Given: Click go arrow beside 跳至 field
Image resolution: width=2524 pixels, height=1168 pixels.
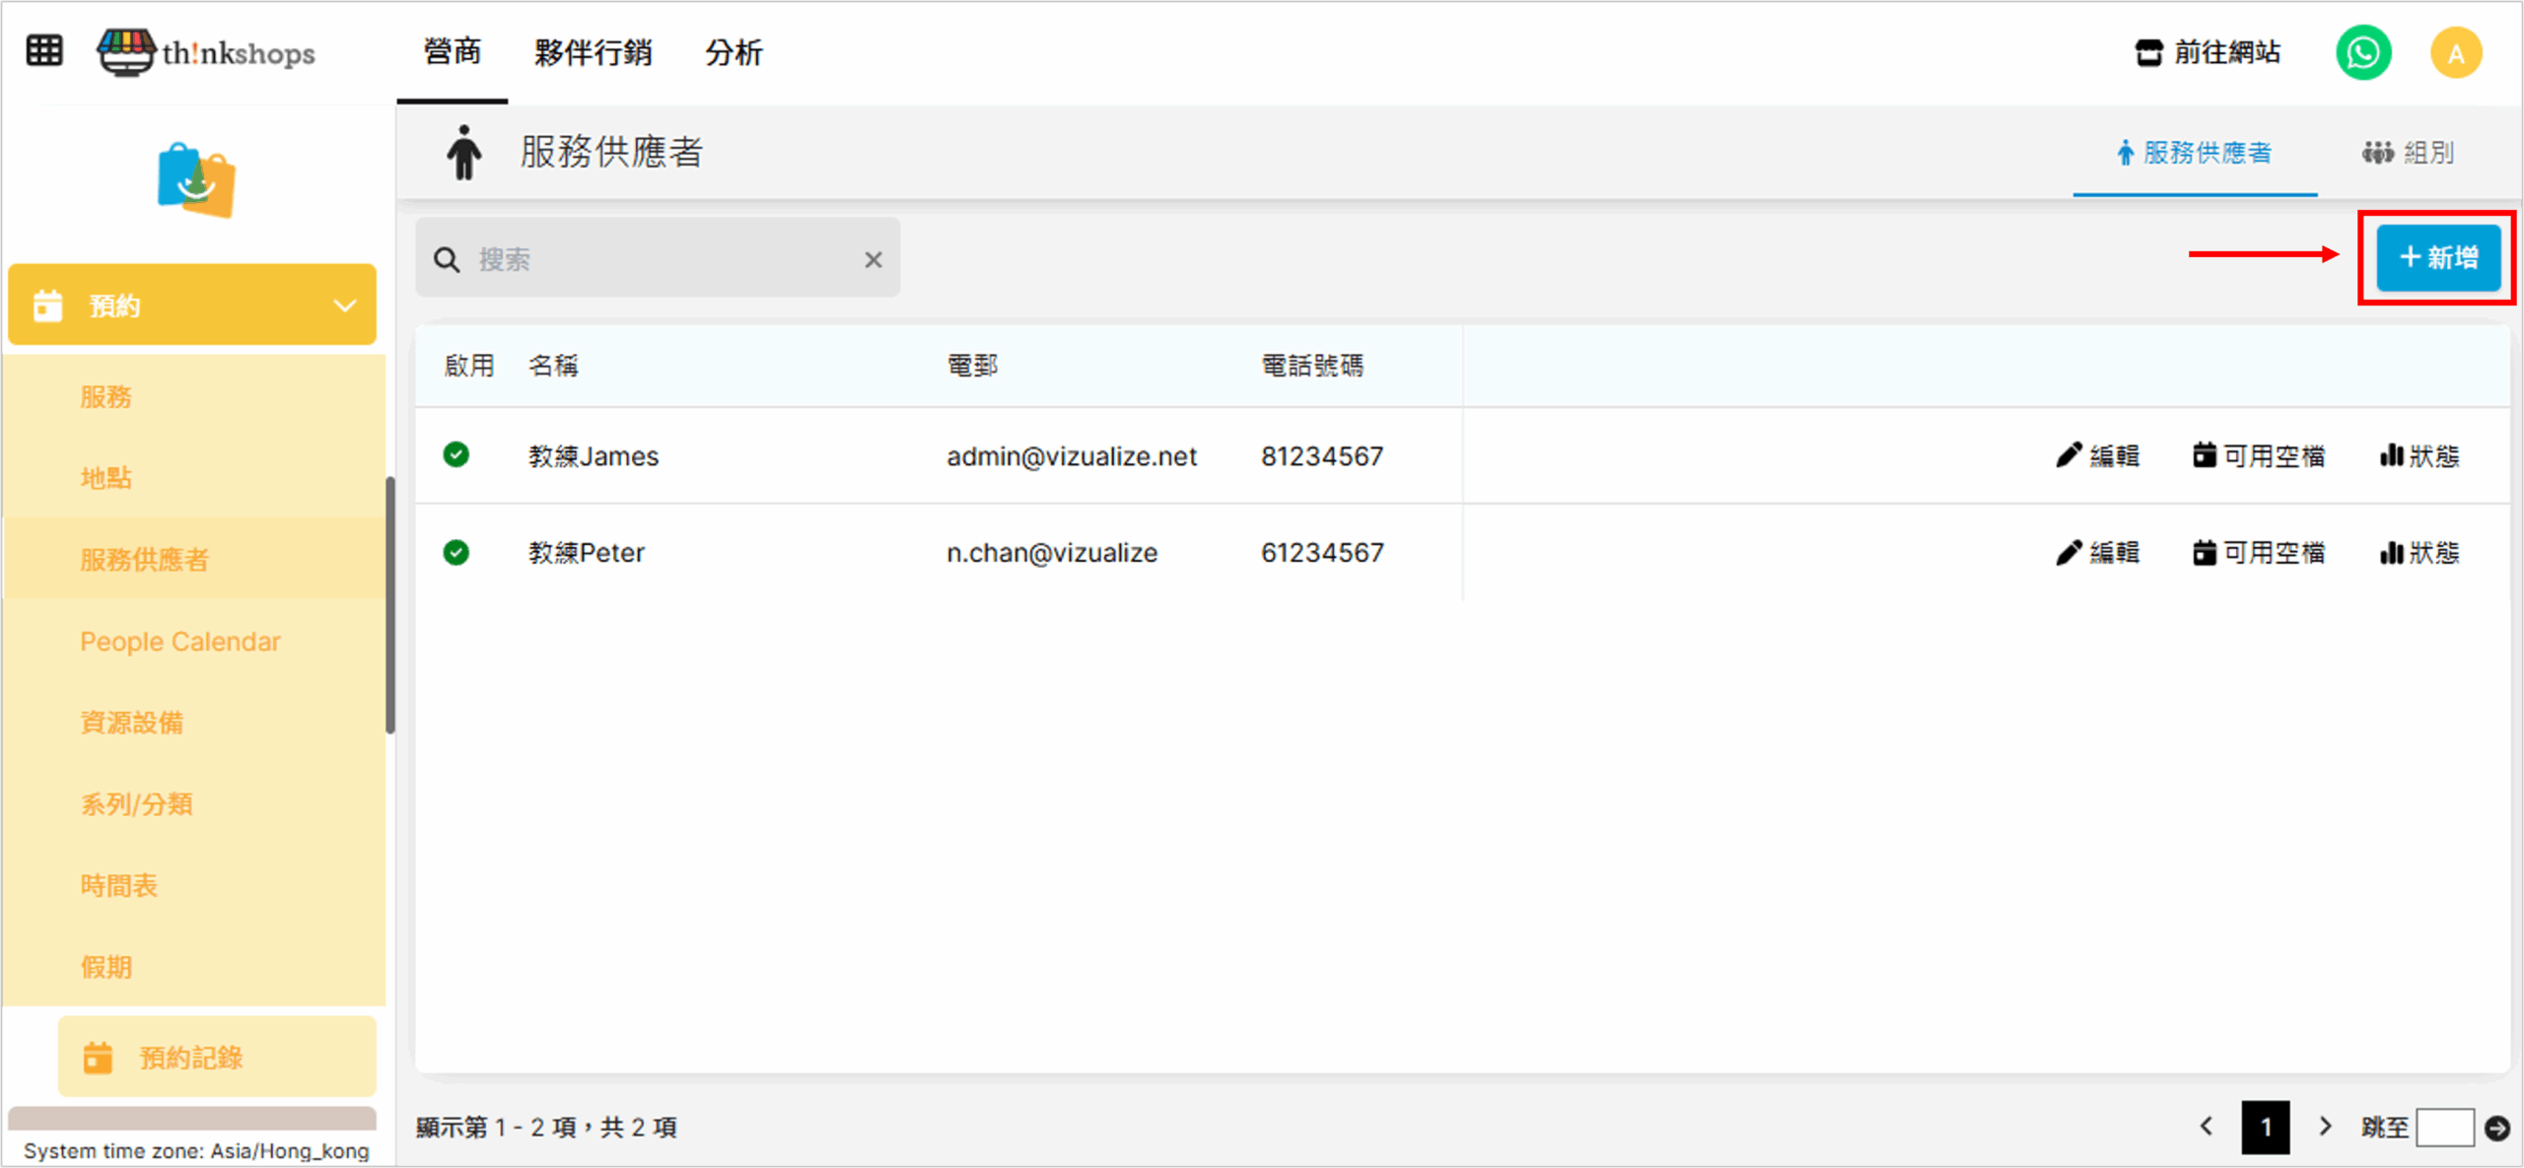Looking at the screenshot, I should (x=2496, y=1127).
